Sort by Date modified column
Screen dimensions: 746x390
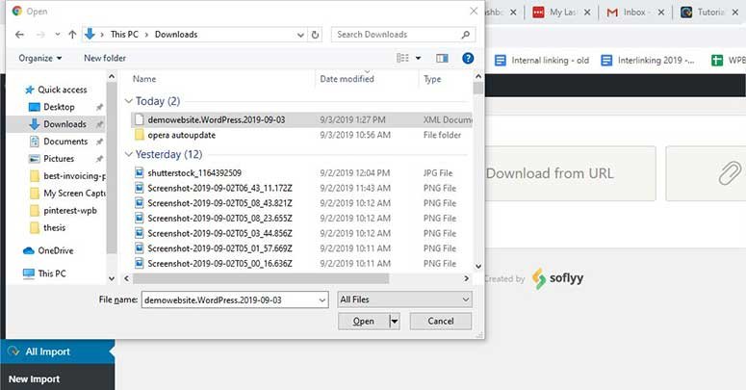click(347, 79)
